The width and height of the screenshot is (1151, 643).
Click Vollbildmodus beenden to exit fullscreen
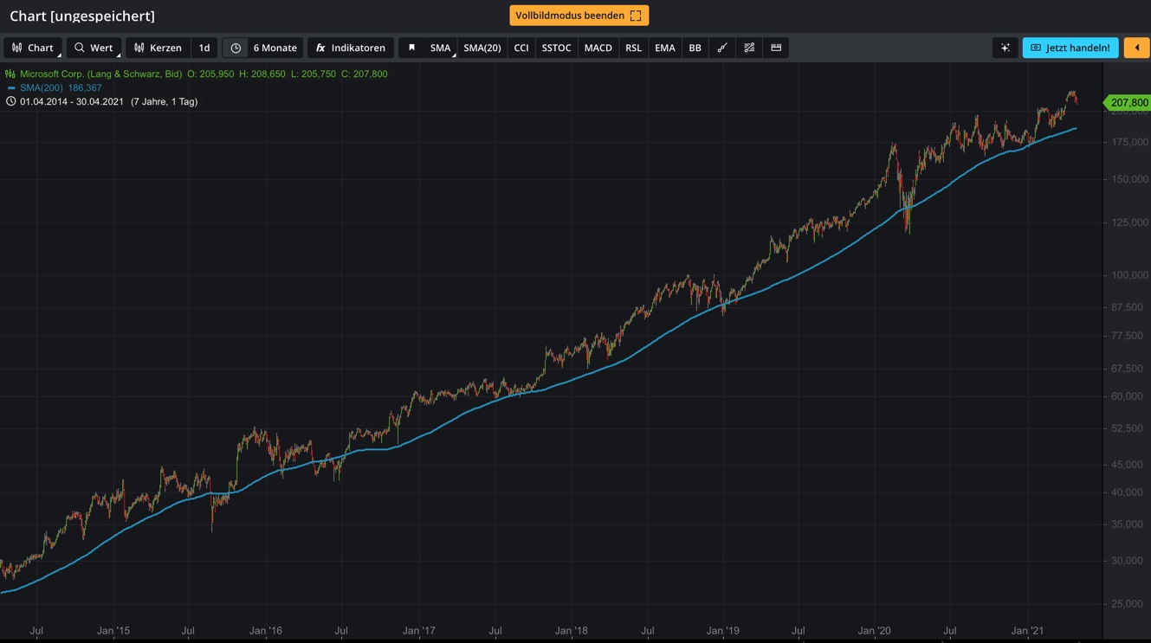coord(579,16)
